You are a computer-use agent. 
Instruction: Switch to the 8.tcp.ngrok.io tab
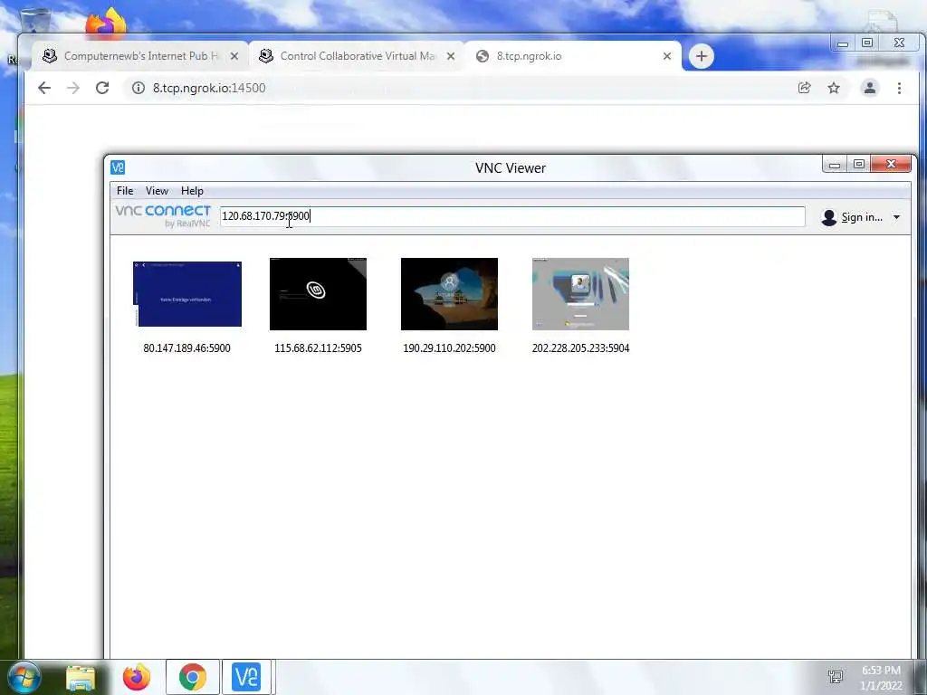point(572,56)
